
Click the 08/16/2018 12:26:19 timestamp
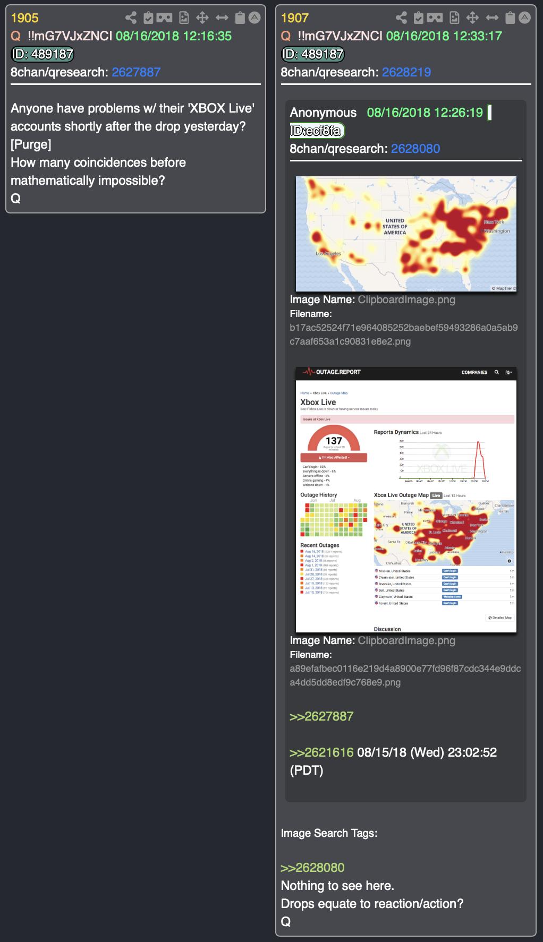coord(425,113)
